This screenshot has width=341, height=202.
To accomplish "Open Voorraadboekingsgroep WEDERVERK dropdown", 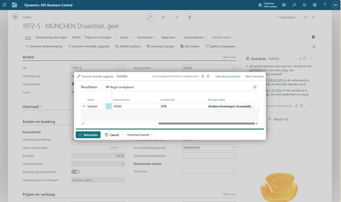I will pyautogui.click(x=233, y=148).
